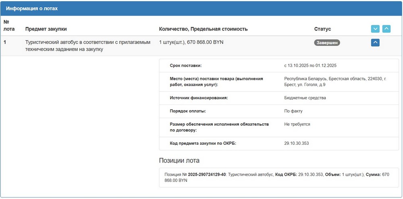Click the 'Бюджетные средства' funding value
This screenshot has height=199, width=403.
click(x=305, y=98)
